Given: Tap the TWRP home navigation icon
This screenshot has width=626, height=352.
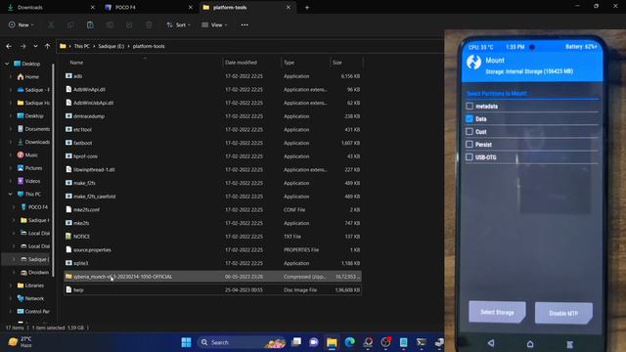Looking at the screenshot, I should pos(530,343).
